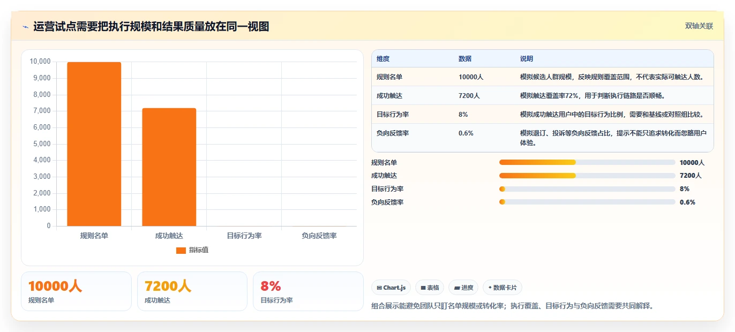This screenshot has height=332, width=735.
Task: Click the 0 tick on the y-axis
Action: pyautogui.click(x=49, y=226)
